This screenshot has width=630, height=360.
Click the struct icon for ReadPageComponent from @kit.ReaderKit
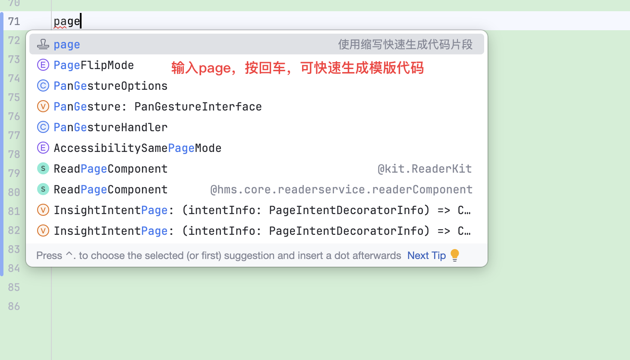point(43,168)
